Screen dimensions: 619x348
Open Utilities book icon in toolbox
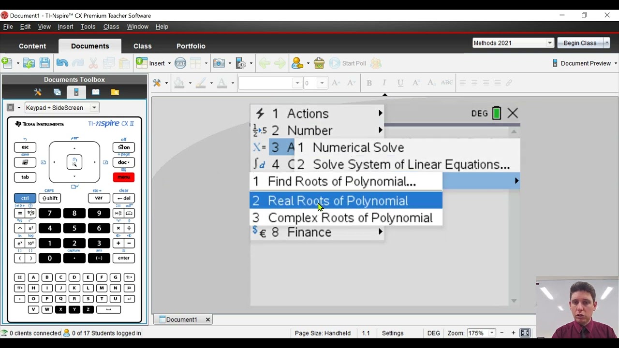click(96, 92)
